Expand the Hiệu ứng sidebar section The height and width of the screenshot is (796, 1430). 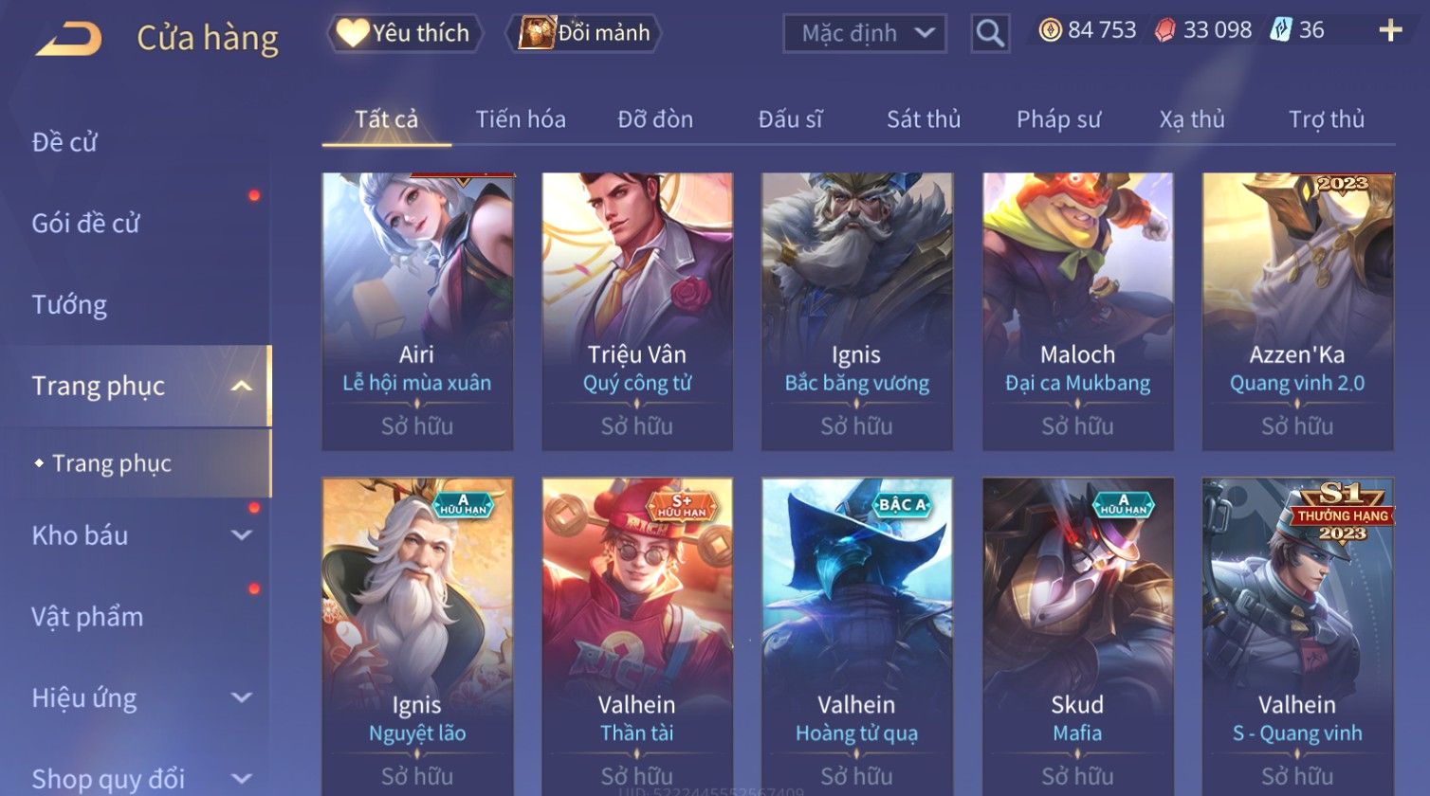242,698
